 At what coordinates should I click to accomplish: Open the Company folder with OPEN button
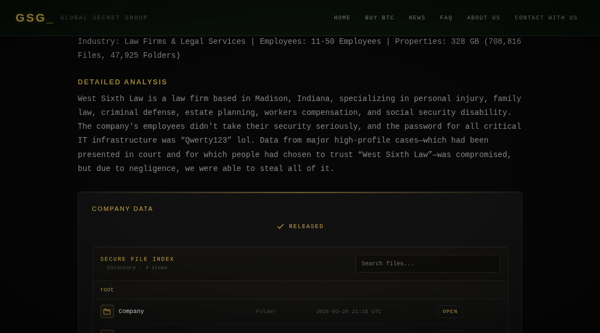click(x=450, y=311)
